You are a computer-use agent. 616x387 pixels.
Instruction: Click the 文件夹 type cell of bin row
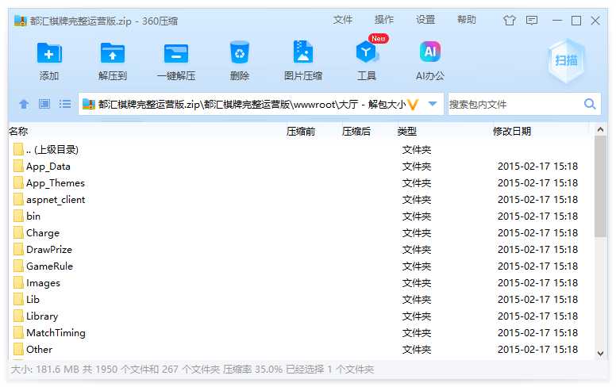417,216
